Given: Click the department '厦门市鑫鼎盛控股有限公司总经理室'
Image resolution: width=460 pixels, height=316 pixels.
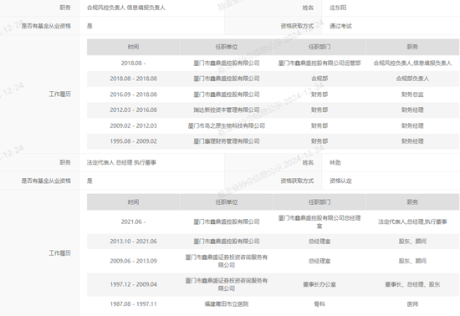Looking at the screenshot, I should 319,222.
